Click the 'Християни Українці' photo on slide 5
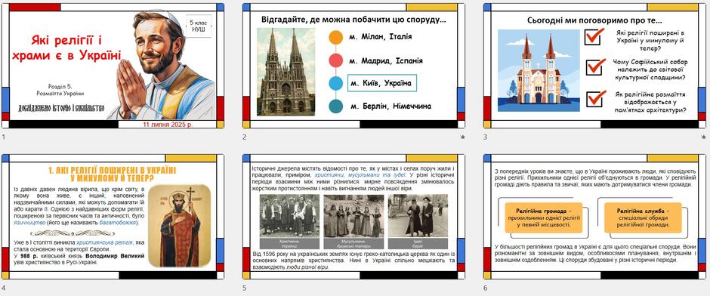The image size is (710, 296). 289,221
